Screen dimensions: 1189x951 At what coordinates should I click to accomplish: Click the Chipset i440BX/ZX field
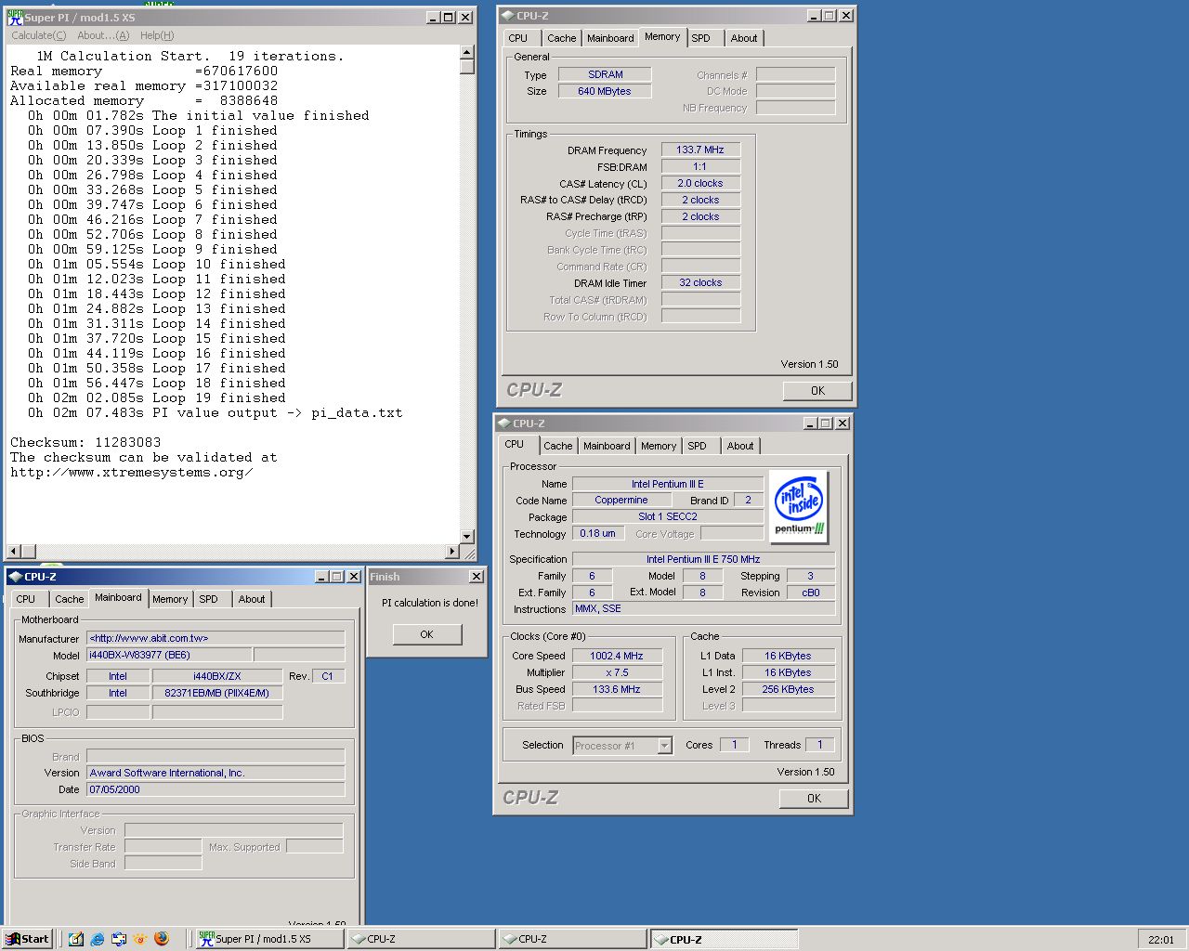(216, 676)
